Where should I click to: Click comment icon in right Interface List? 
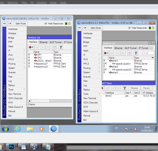[130, 53]
